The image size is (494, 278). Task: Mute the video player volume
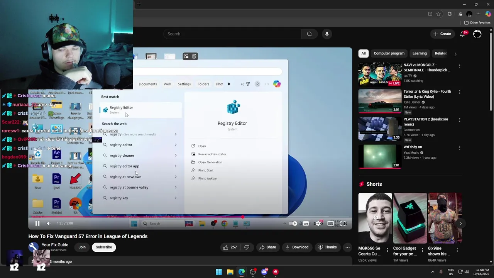pyautogui.click(x=49, y=223)
